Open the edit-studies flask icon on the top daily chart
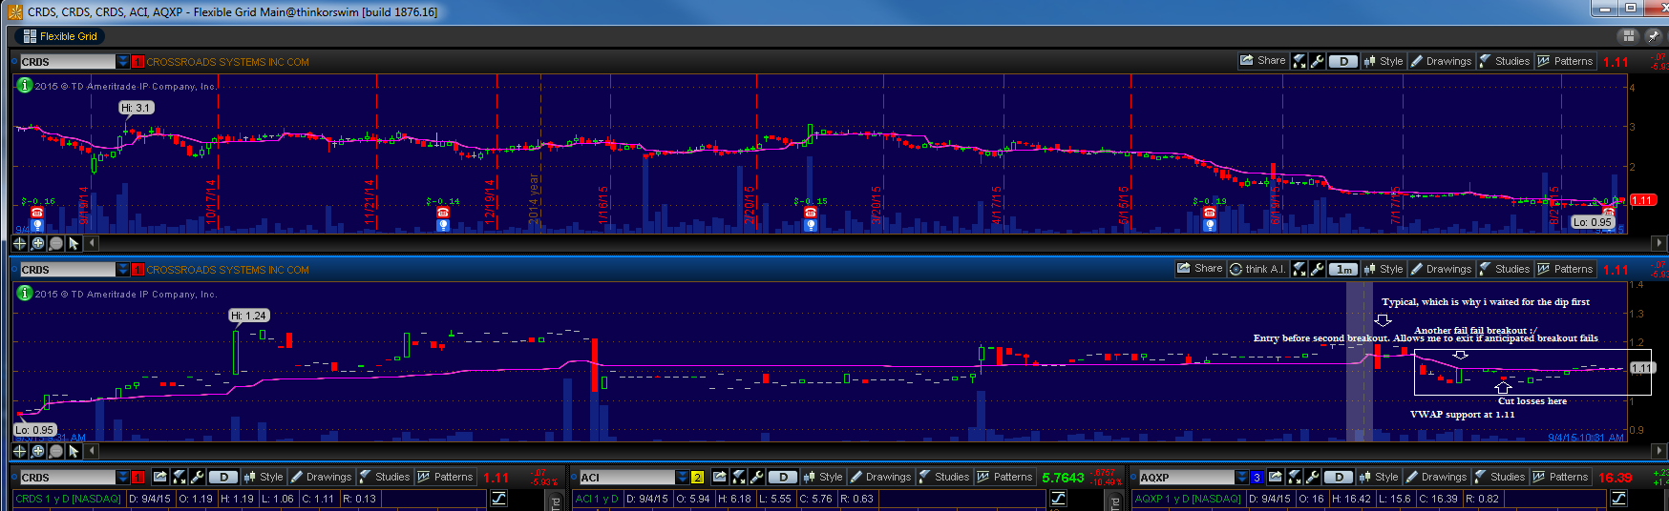Screen dimensions: 1669x511 (1299, 61)
